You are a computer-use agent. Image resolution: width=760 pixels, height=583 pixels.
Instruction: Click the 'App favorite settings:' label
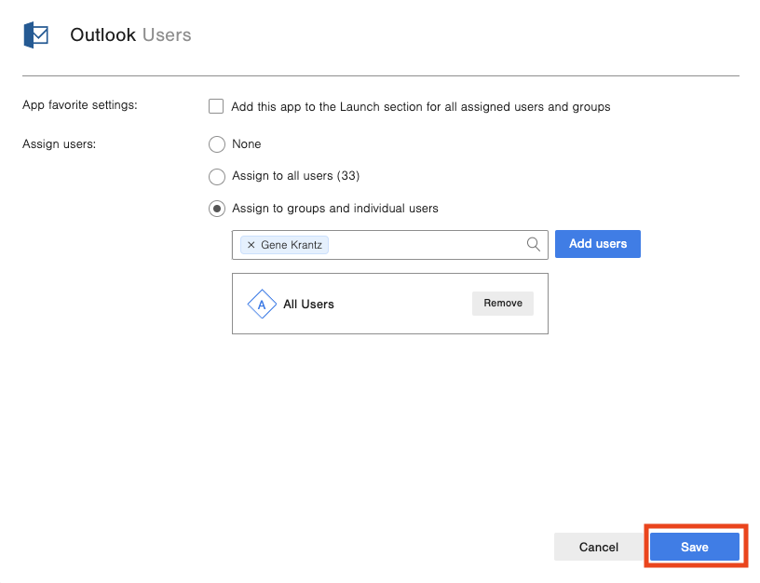coord(79,105)
